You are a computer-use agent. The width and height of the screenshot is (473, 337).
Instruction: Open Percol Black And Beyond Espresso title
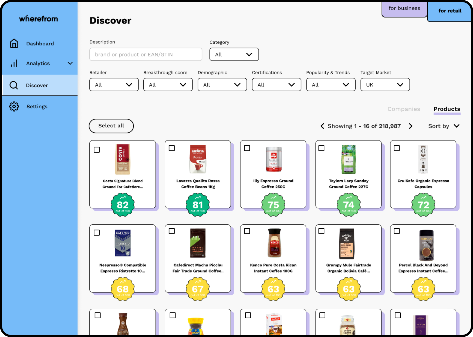click(x=423, y=268)
